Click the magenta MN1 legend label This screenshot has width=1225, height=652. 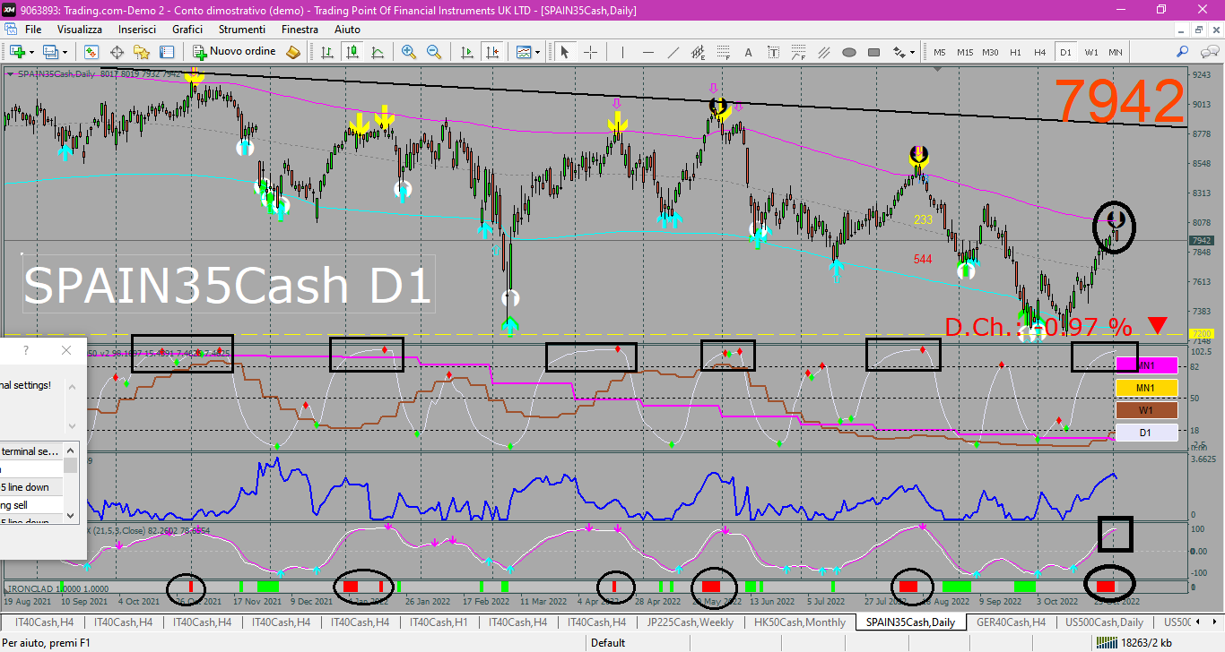click(x=1146, y=365)
